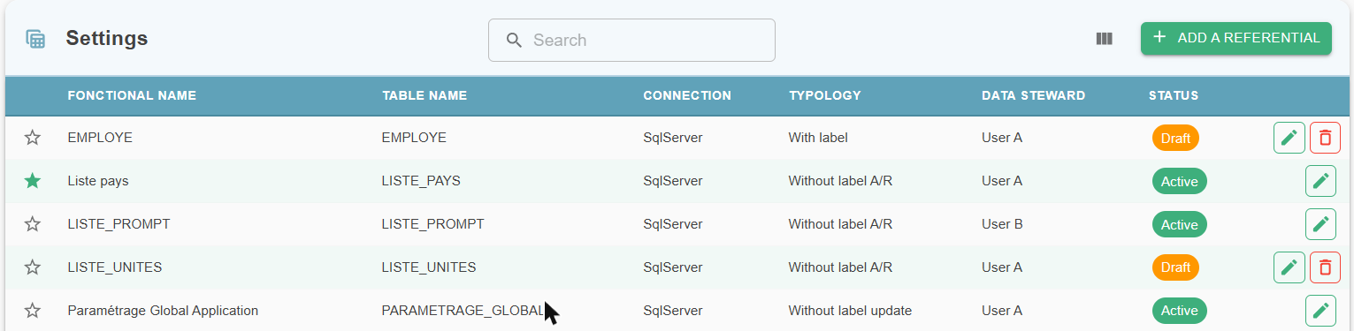1354x331 pixels.
Task: Select the EMPLOYE functional name cell
Action: pyautogui.click(x=100, y=138)
